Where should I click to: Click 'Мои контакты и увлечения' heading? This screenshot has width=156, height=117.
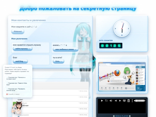(28, 20)
